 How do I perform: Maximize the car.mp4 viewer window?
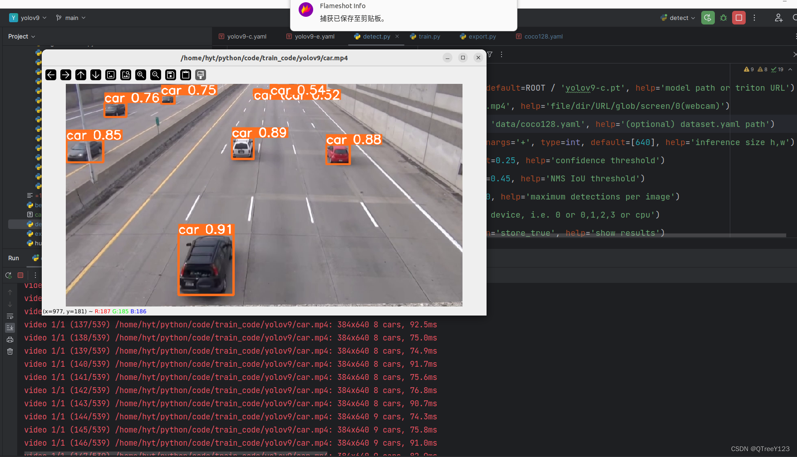463,58
